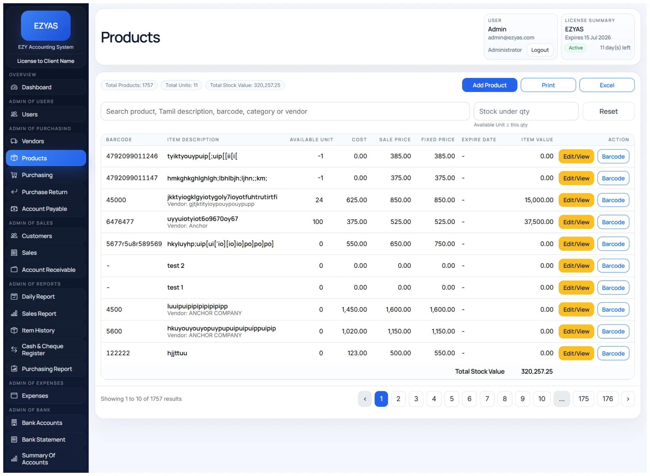Open Sales Report chart icon
Image resolution: width=650 pixels, height=476 pixels.
14,314
